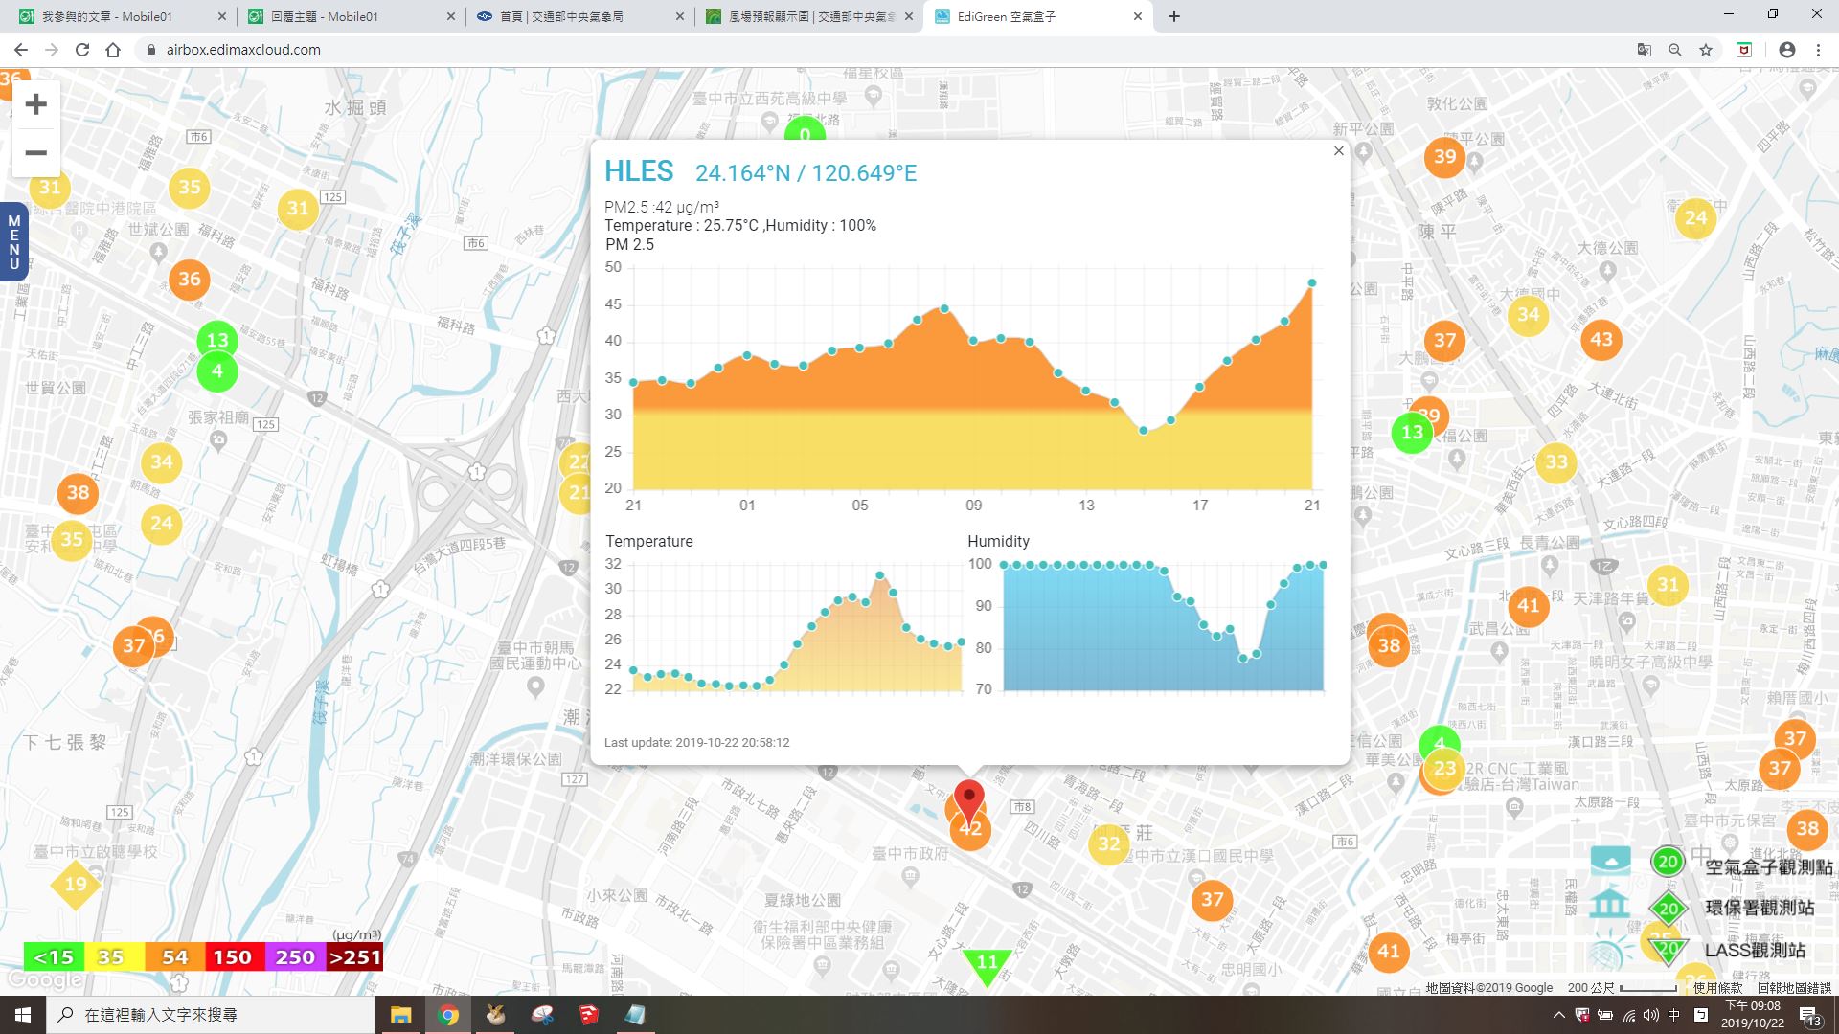Click the taskbar search box

211,1015
